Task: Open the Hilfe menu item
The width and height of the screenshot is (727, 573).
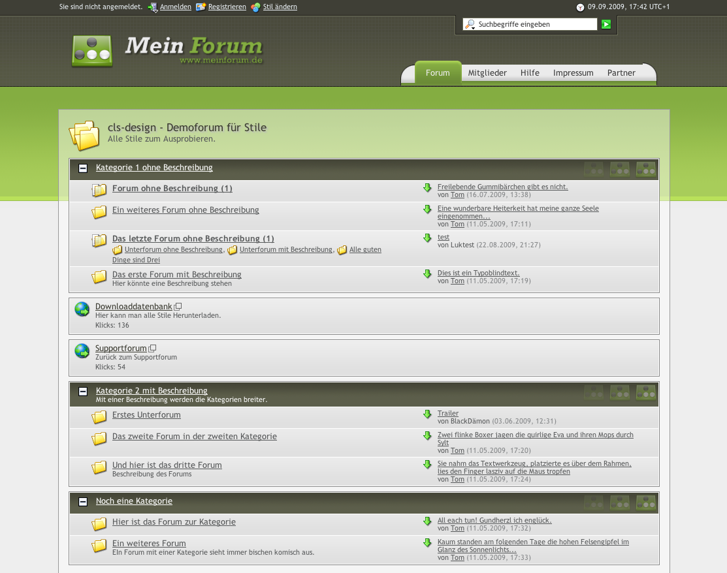Action: coord(530,73)
